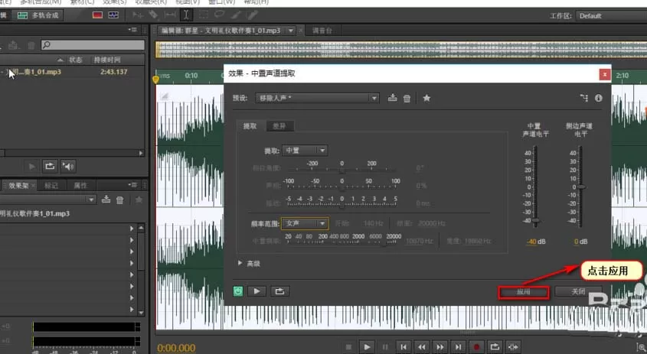The image size is (647, 354).
Task: Mark preset as favorite with star icon
Action: pyautogui.click(x=426, y=98)
